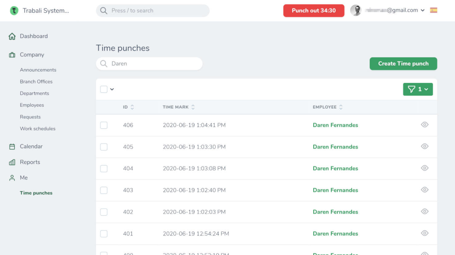Click the Spanish flag language icon

tap(434, 10)
